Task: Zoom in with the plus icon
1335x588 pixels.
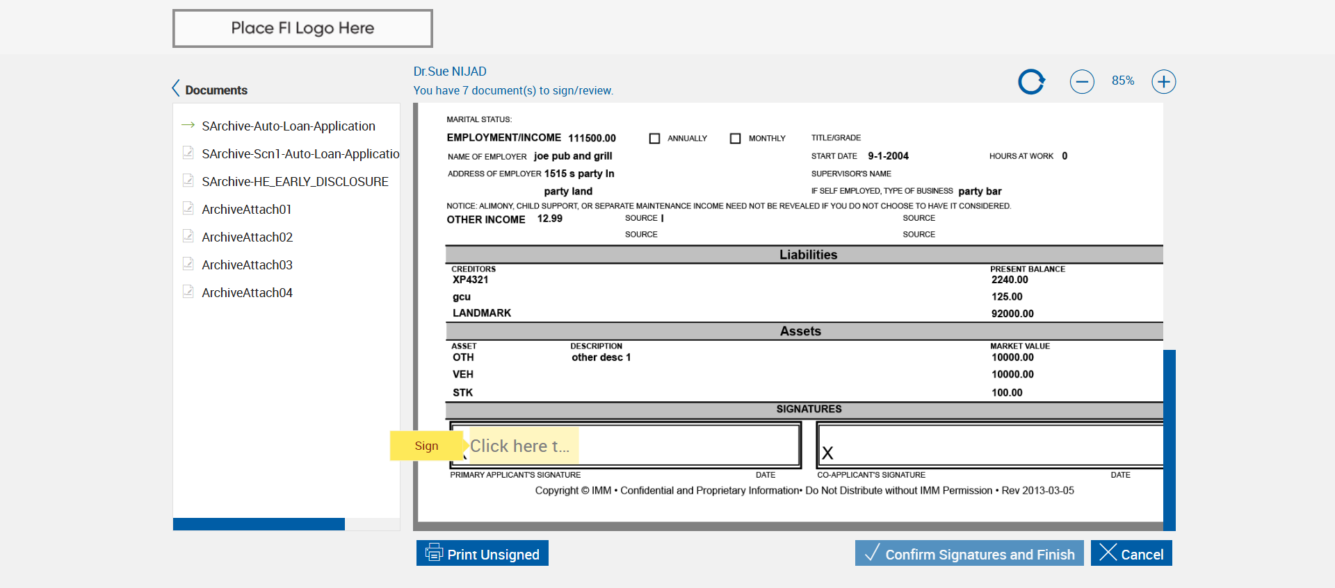Action: point(1163,82)
